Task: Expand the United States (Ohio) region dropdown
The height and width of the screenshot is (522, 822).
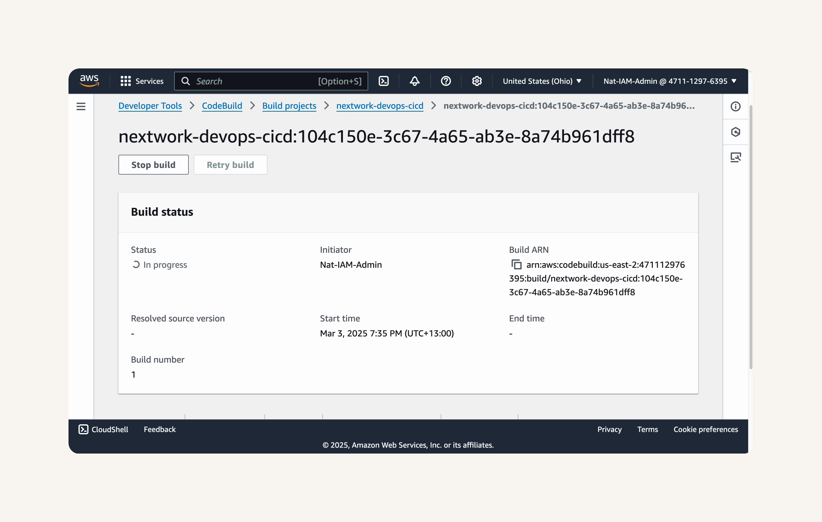Action: [x=542, y=81]
